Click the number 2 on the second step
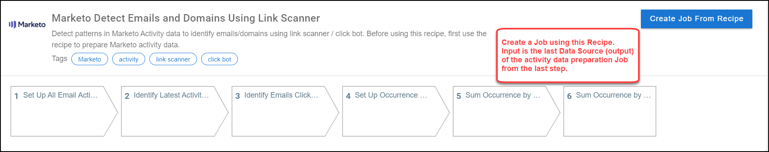The width and height of the screenshot is (769, 152). 127,96
